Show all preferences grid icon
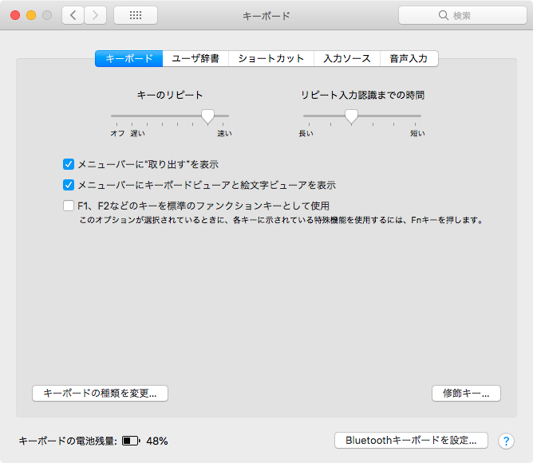 pos(136,15)
